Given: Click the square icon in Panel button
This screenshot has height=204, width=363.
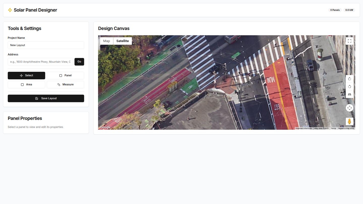Looking at the screenshot, I should point(60,76).
